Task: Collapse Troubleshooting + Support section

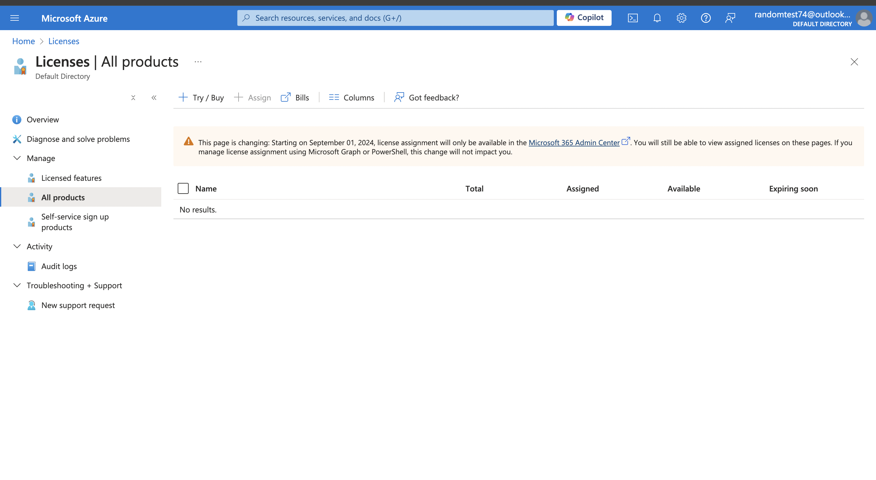Action: click(17, 286)
